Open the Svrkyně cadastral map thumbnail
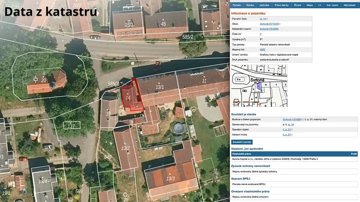 (259, 86)
